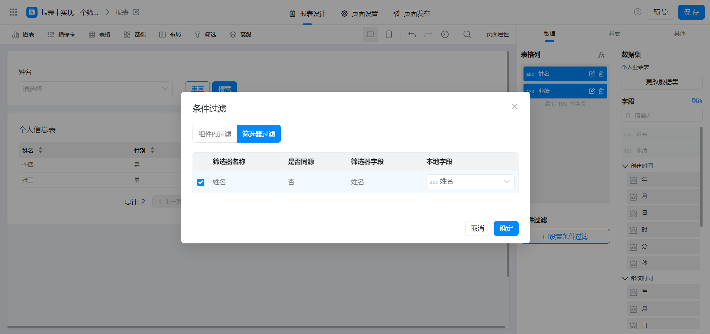This screenshot has width=710, height=334.
Task: Redo action arrow icon
Action: point(428,35)
